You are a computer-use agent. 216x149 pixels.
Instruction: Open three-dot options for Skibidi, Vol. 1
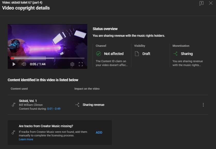203,105
